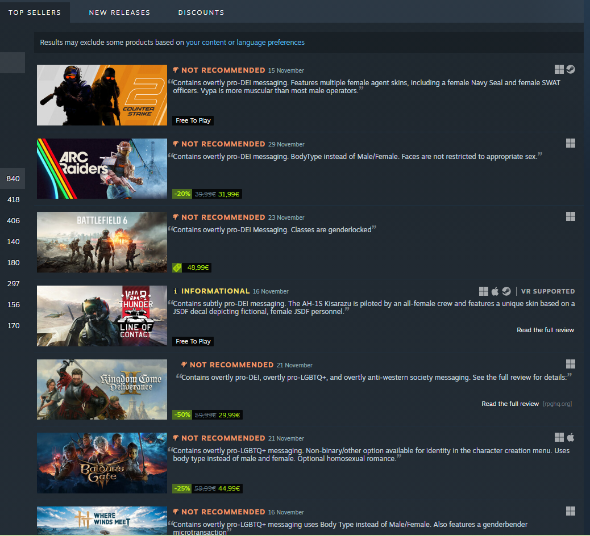
Task: Open the Counter-Strike 2 game thumbnail
Action: point(102,95)
